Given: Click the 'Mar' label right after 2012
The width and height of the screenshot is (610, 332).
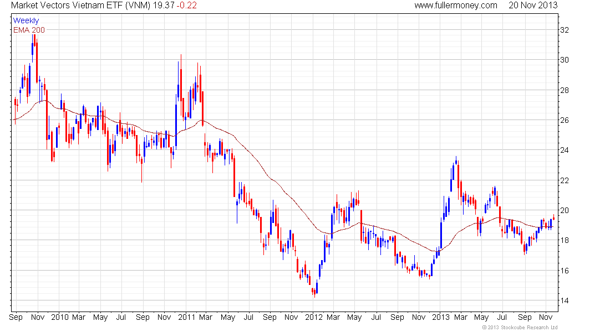Looking at the screenshot, I should pyautogui.click(x=333, y=317).
